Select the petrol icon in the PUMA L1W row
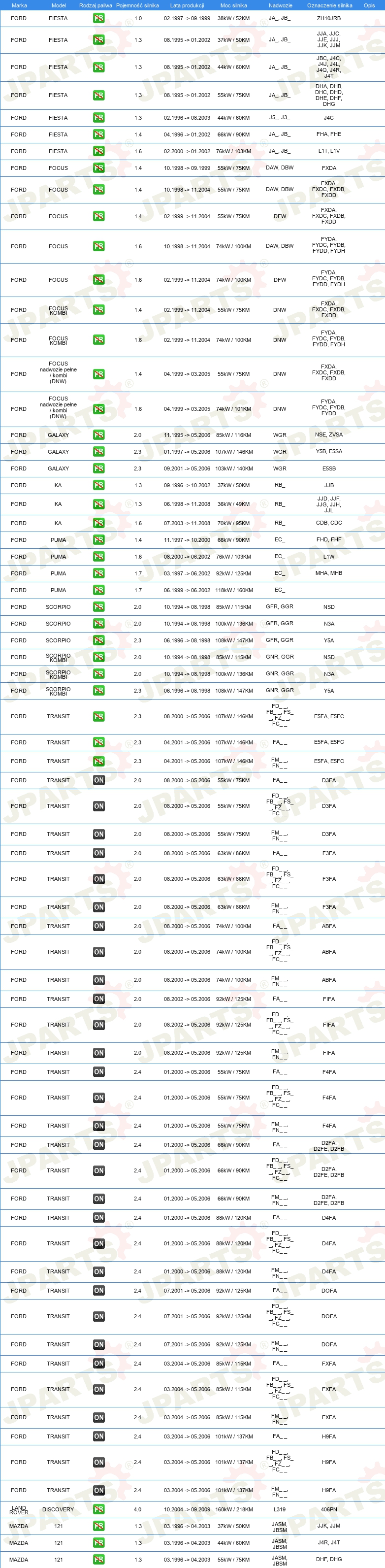Screen dimensions: 385x1568 (x=98, y=556)
